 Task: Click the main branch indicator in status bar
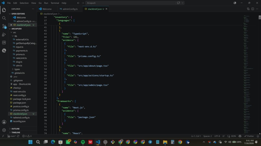click(11, 136)
